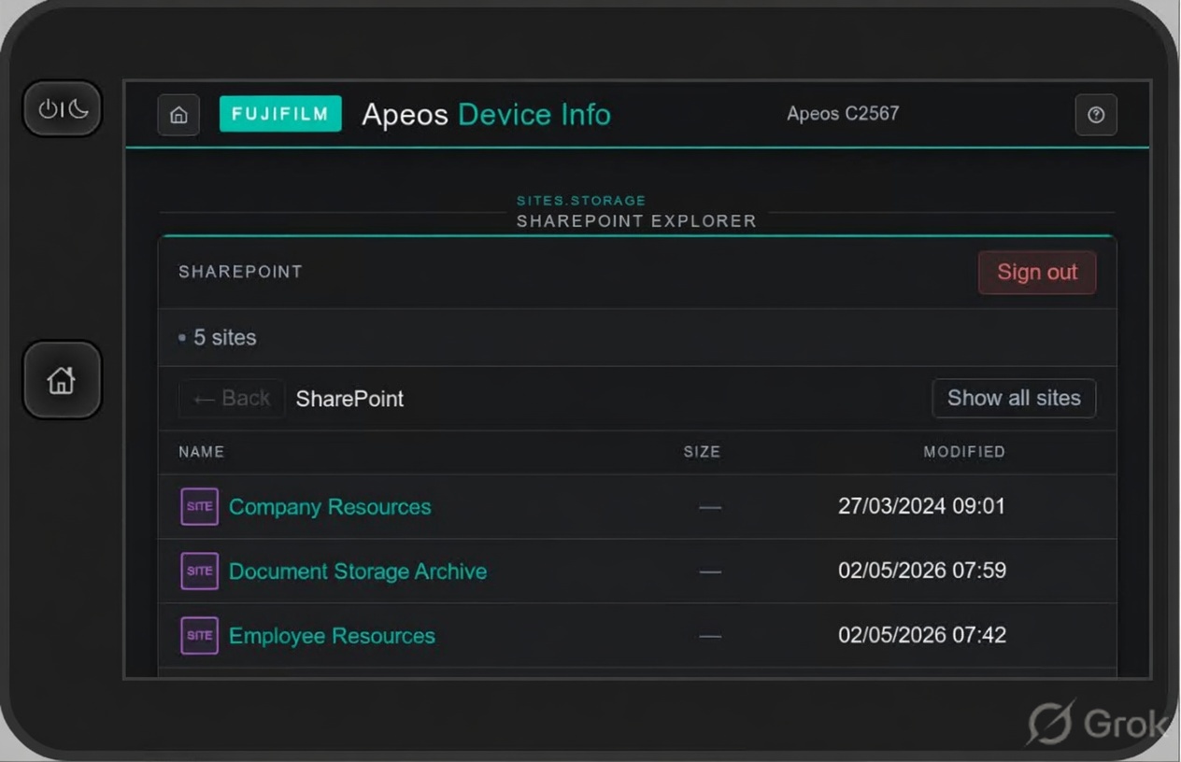Go back with the Back button

(x=232, y=399)
